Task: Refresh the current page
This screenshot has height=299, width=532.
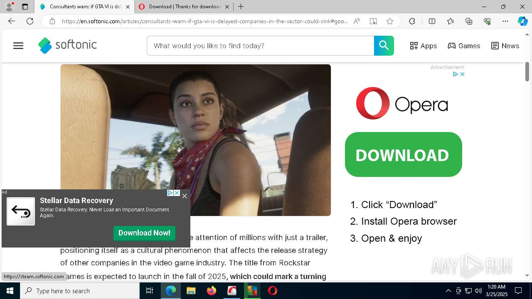Action: pos(30,21)
